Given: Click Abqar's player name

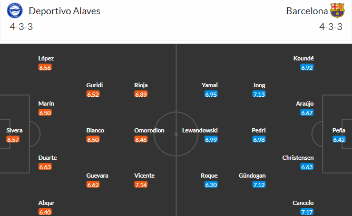Looking at the screenshot, I should click(x=46, y=203).
